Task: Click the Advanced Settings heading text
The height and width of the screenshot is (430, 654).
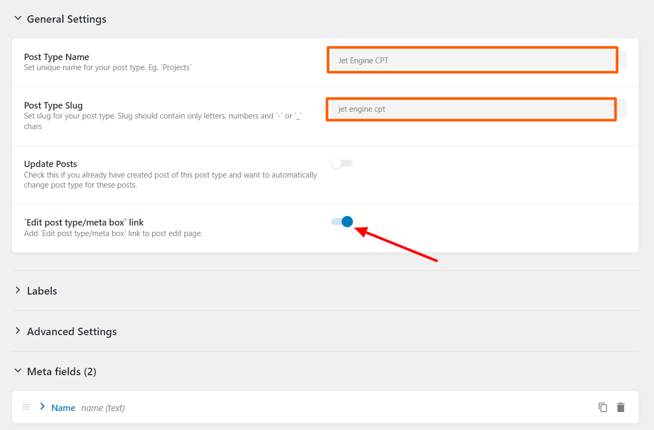Action: [x=72, y=331]
